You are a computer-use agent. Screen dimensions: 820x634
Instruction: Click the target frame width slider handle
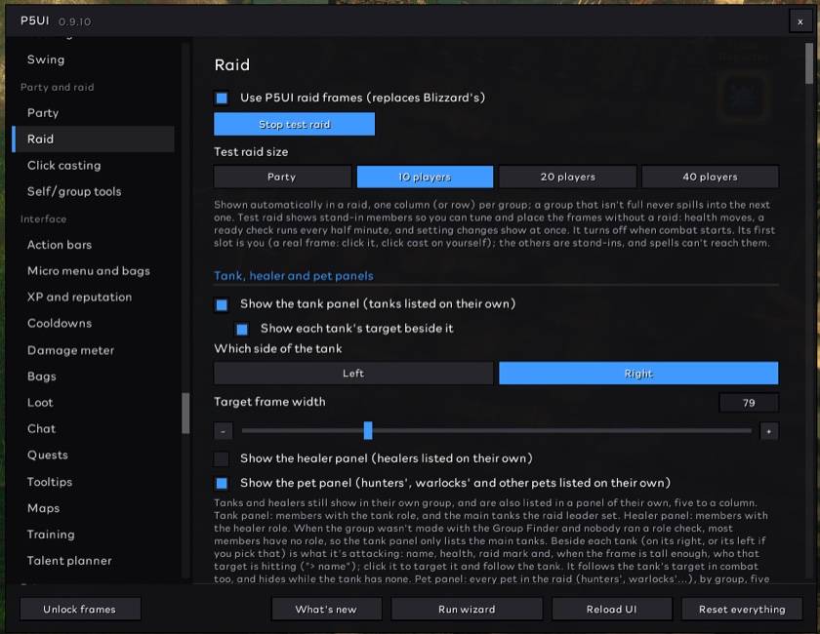(368, 431)
